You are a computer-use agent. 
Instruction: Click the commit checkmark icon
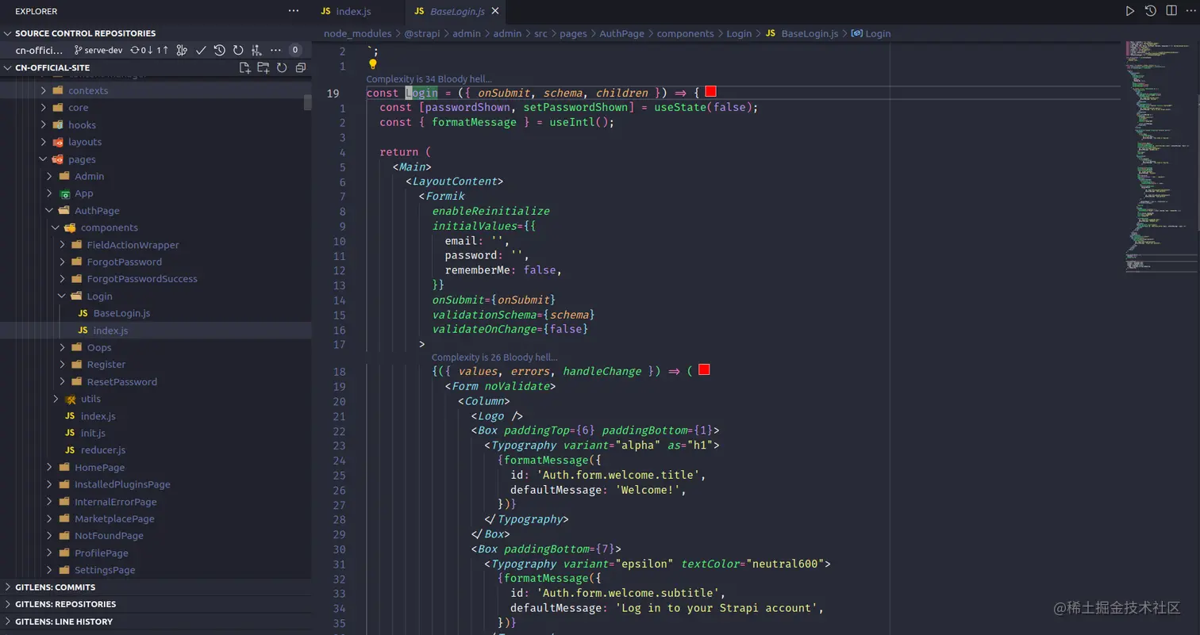click(201, 50)
